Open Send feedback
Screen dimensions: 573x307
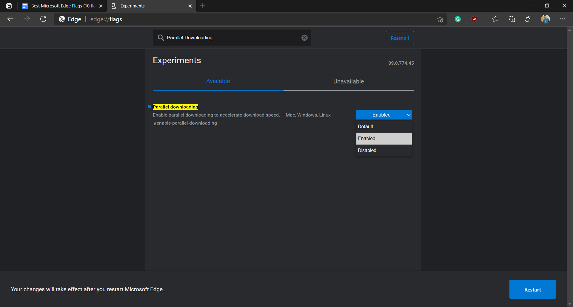(x=528, y=19)
